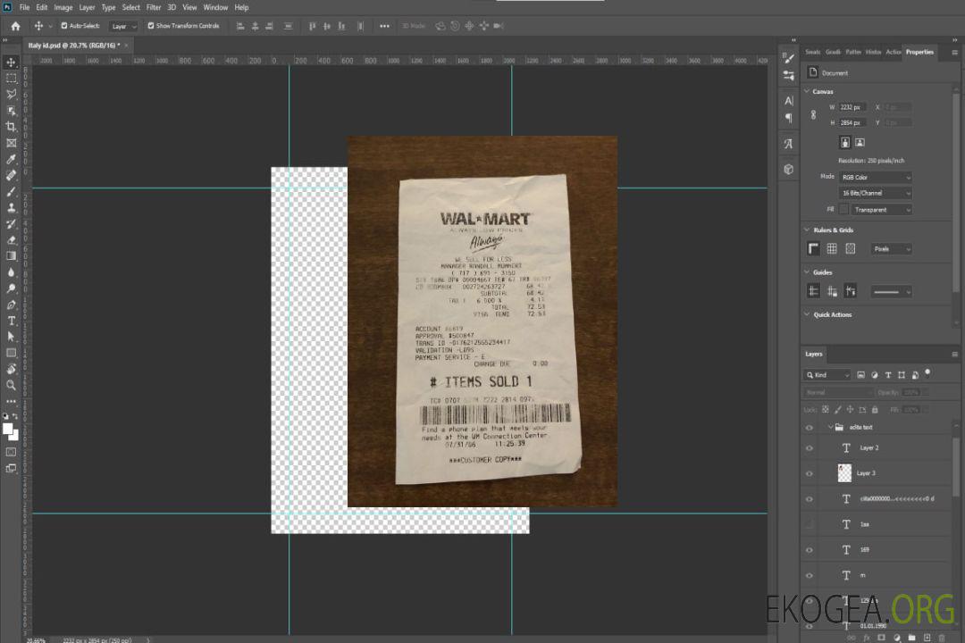
Task: Hide the '169' text layer
Action: [x=810, y=551]
